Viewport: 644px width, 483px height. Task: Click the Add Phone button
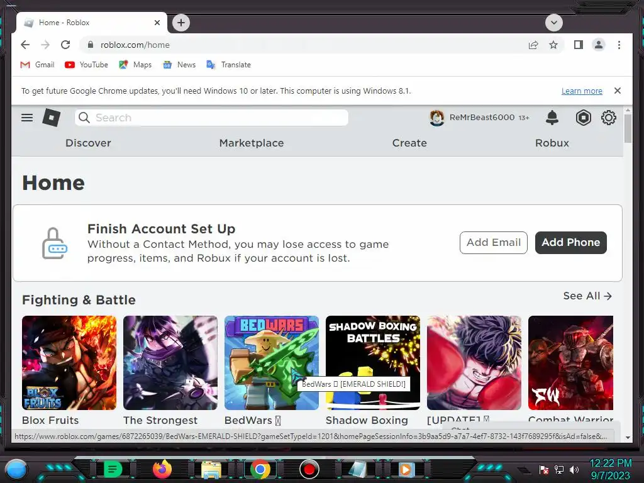570,242
